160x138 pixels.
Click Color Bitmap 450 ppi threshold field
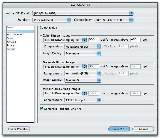coord(136,40)
